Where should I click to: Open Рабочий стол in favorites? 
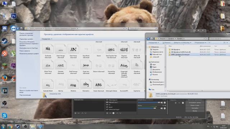click(156, 54)
